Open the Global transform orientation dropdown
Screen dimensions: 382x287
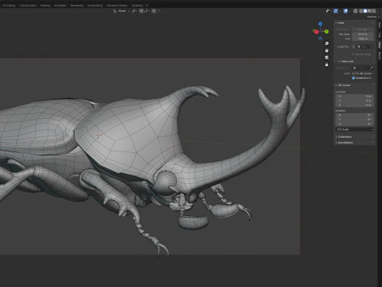(122, 11)
